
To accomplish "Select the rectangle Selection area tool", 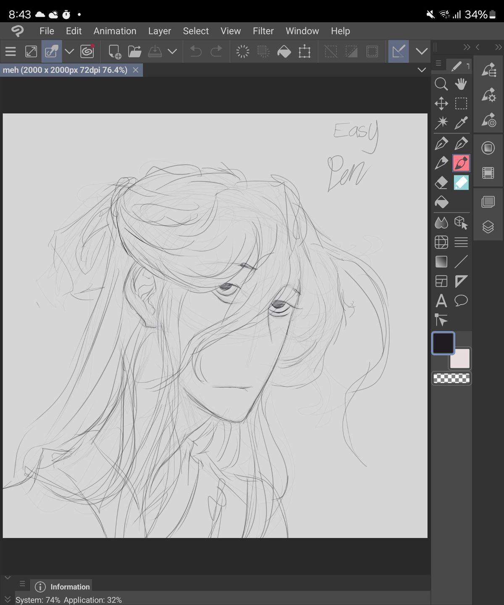I will point(461,103).
